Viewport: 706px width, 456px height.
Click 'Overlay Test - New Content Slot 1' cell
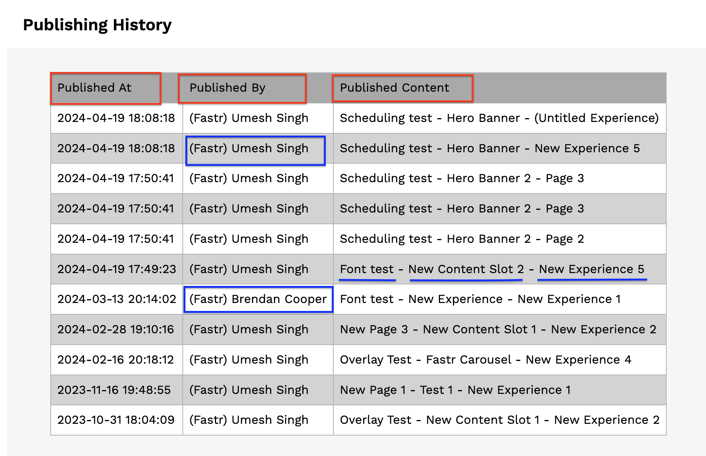point(500,420)
